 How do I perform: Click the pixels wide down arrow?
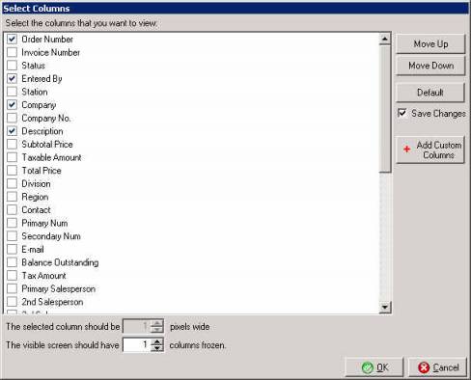tap(157, 330)
